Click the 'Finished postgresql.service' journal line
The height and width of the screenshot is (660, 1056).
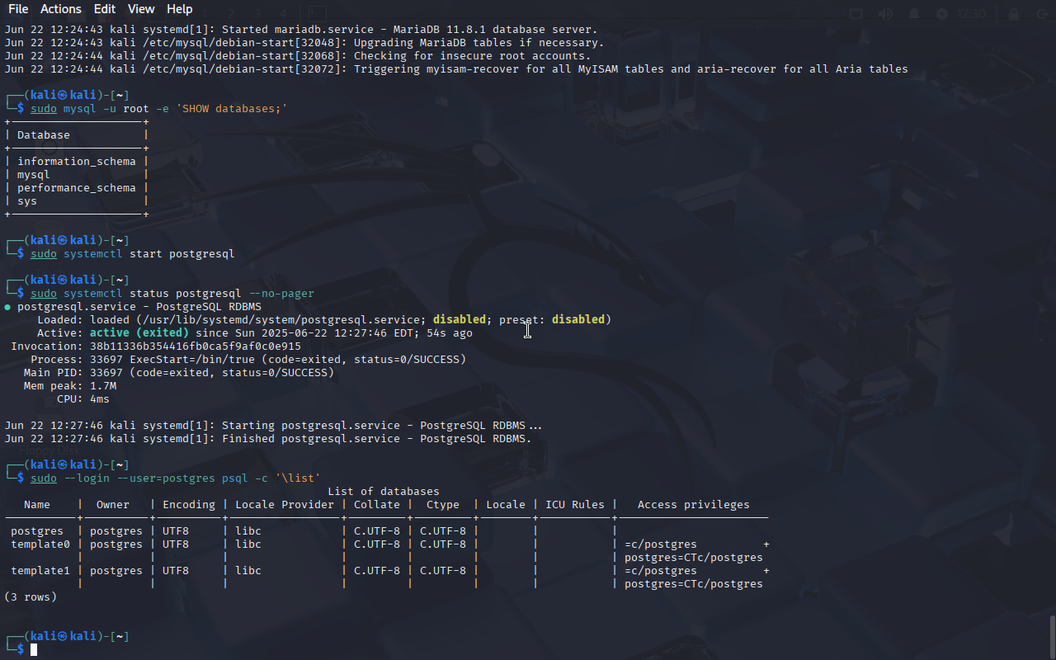click(x=268, y=439)
